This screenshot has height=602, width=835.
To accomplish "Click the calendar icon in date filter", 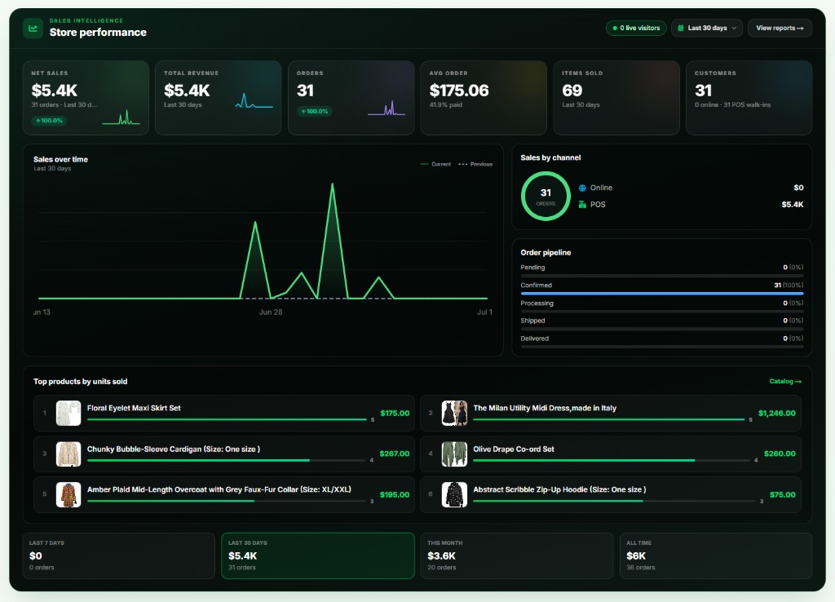I will click(x=681, y=29).
